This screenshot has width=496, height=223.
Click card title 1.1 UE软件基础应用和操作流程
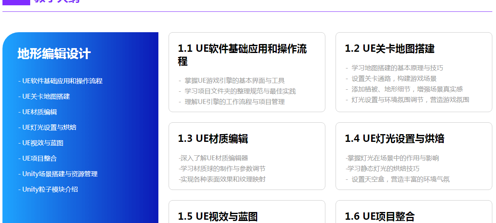242,55
